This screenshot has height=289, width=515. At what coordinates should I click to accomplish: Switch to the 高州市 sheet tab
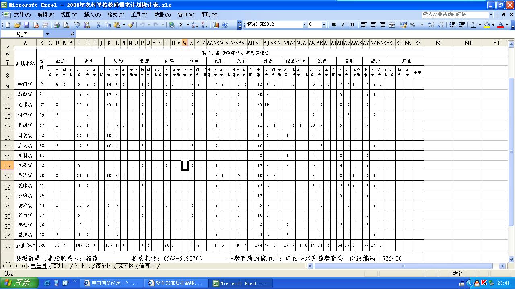point(60,266)
